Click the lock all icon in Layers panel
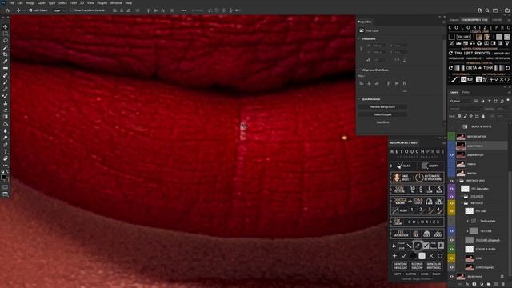This screenshot has height=288, width=512. click(x=483, y=116)
